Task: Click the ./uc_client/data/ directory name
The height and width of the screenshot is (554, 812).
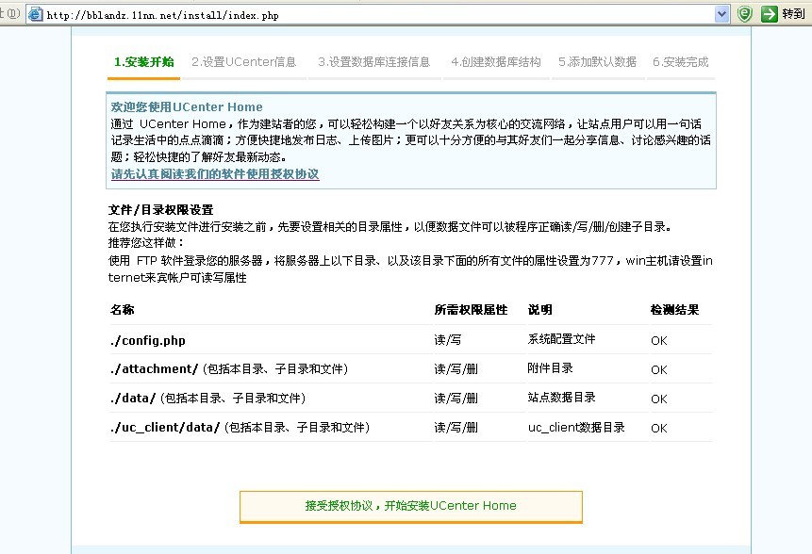Action: coord(165,427)
